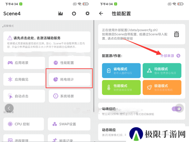Open 应用场景 tile
This screenshot has width=189, height=142.
click(24, 63)
